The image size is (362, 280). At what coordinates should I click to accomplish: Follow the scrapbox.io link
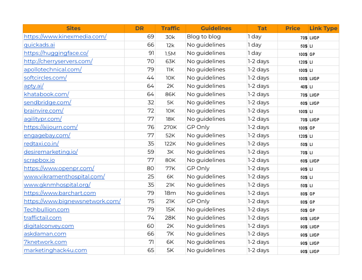[39, 160]
